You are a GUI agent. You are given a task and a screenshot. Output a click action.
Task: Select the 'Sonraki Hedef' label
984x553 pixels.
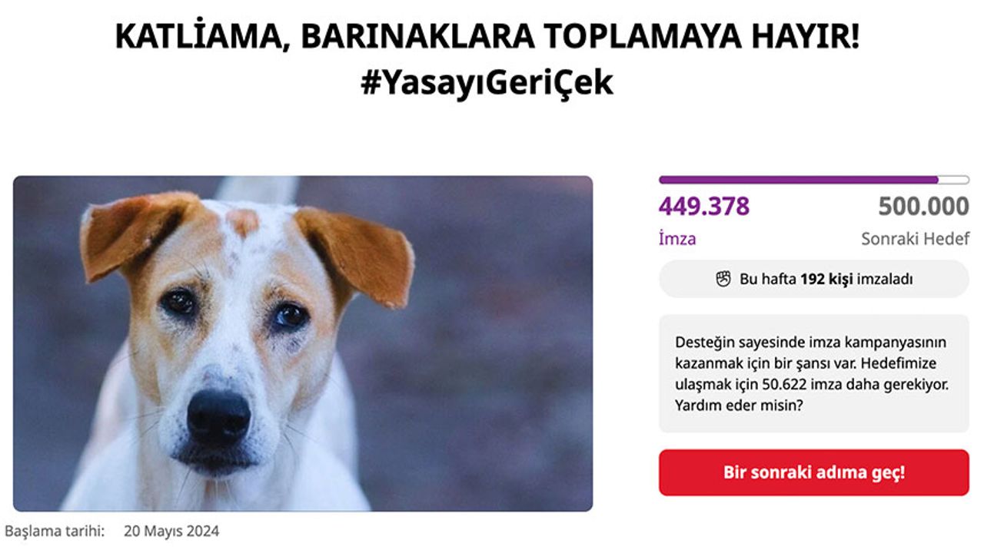coord(915,239)
